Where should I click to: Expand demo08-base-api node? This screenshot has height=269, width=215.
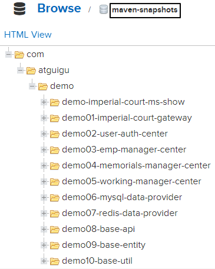pyautogui.click(x=44, y=230)
